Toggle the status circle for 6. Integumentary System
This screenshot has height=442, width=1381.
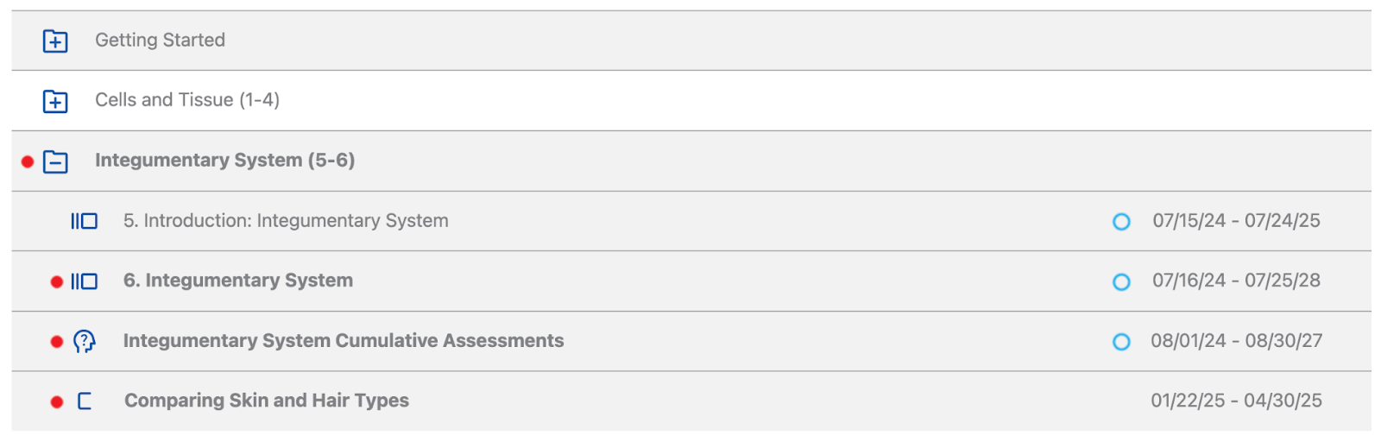tap(1121, 281)
